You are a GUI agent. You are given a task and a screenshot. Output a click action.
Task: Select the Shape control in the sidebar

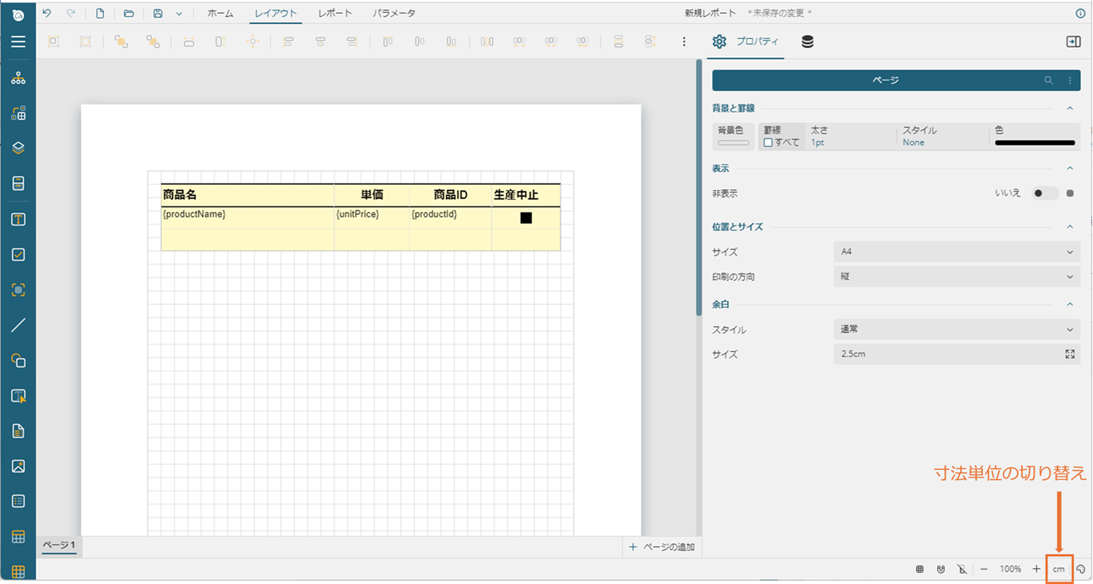[x=18, y=360]
